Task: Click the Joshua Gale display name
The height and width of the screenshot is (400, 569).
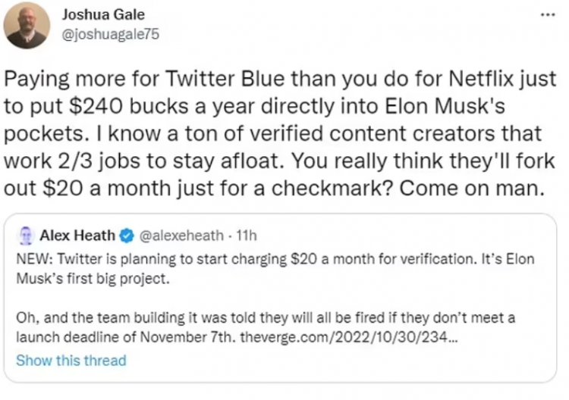Action: pyautogui.click(x=103, y=15)
